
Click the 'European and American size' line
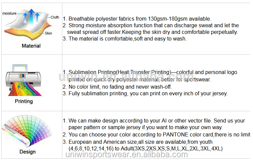click(138, 142)
